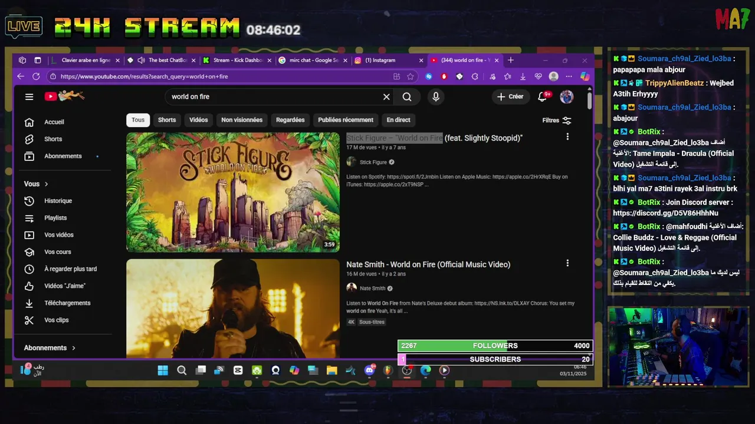Start voice search with the microphone
755x424 pixels.
(436, 97)
